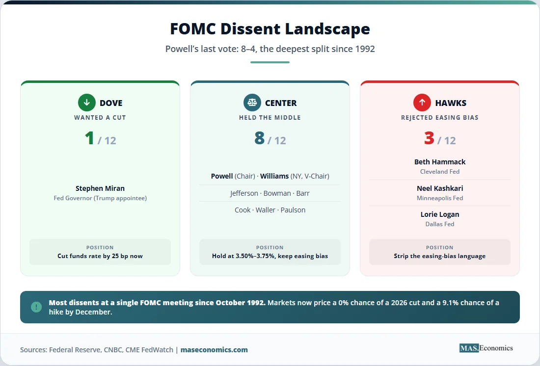Click the HELD THE MIDDLE label
The image size is (540, 366).
point(270,117)
